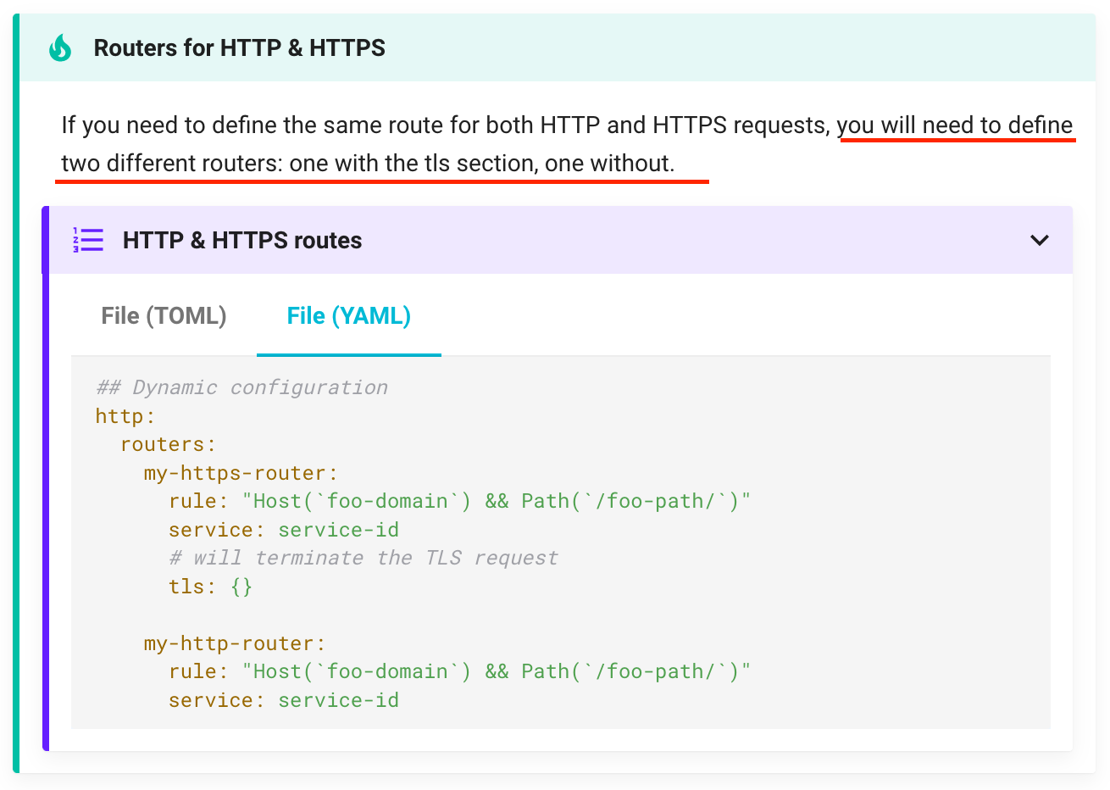Click the flame icon beside Routers heading
Image resolution: width=1110 pixels, height=790 pixels.
(60, 48)
